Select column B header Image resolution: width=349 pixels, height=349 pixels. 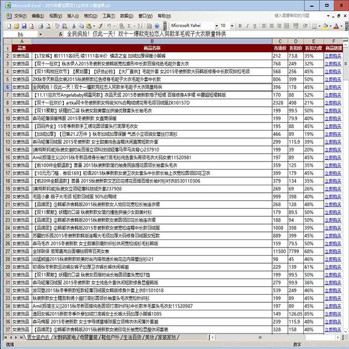click(x=152, y=41)
